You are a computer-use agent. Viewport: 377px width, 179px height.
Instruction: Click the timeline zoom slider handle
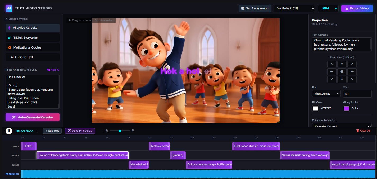tap(120, 131)
